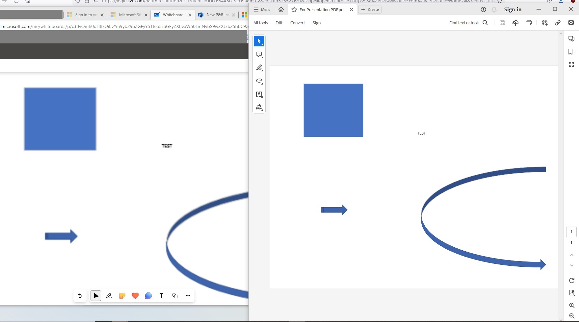
Task: Select the Text tool in Whiteboard
Action: (162, 296)
